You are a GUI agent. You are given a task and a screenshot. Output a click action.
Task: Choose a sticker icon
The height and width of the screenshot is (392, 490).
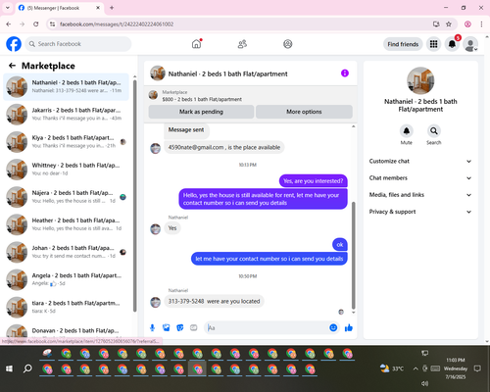tap(180, 327)
